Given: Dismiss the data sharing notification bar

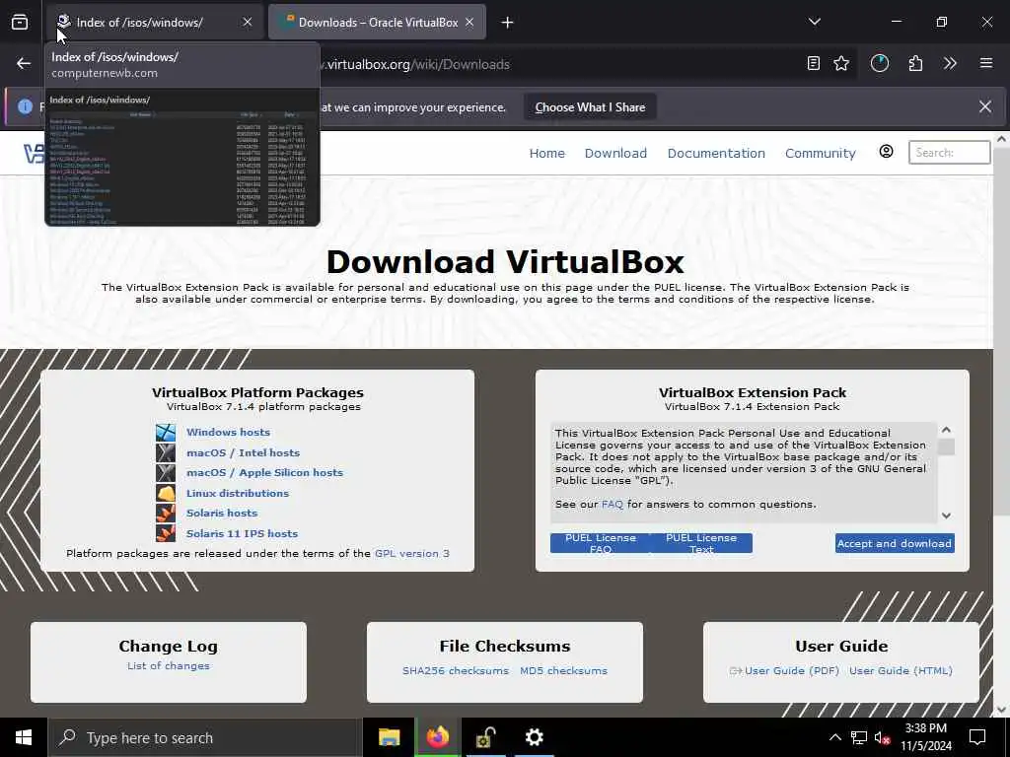Looking at the screenshot, I should coord(985,106).
